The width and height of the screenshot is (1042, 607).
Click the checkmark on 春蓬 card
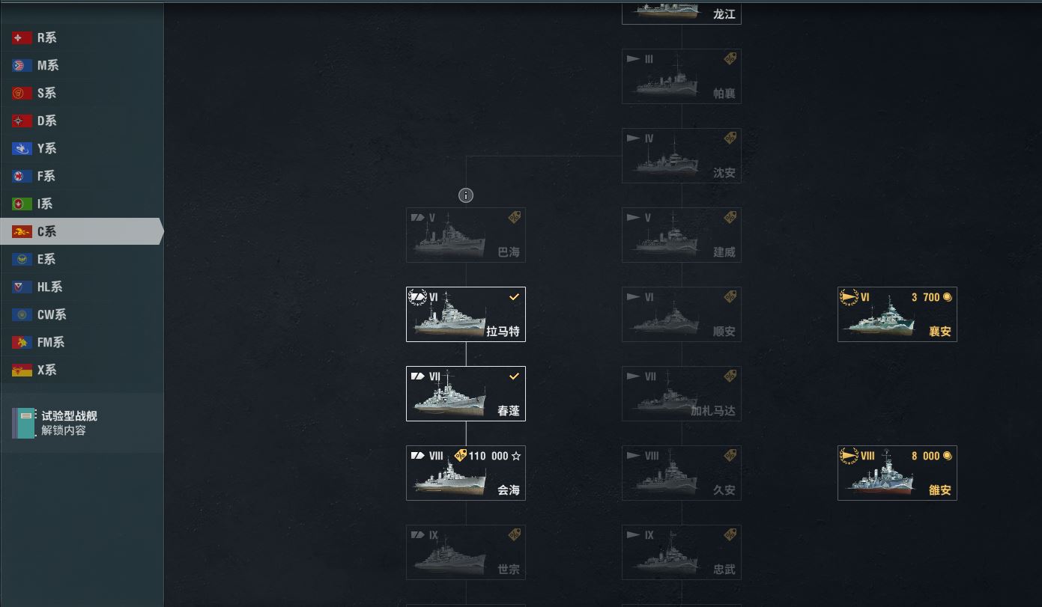515,376
